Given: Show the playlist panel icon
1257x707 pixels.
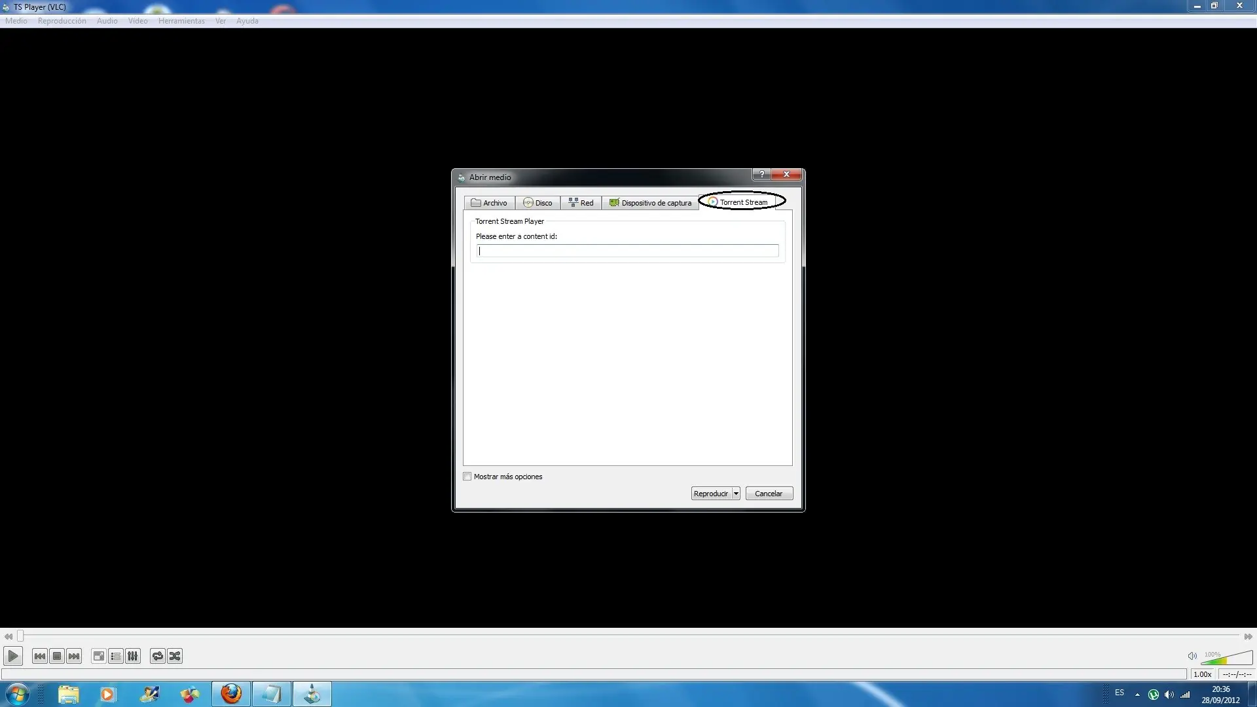Looking at the screenshot, I should pyautogui.click(x=116, y=656).
